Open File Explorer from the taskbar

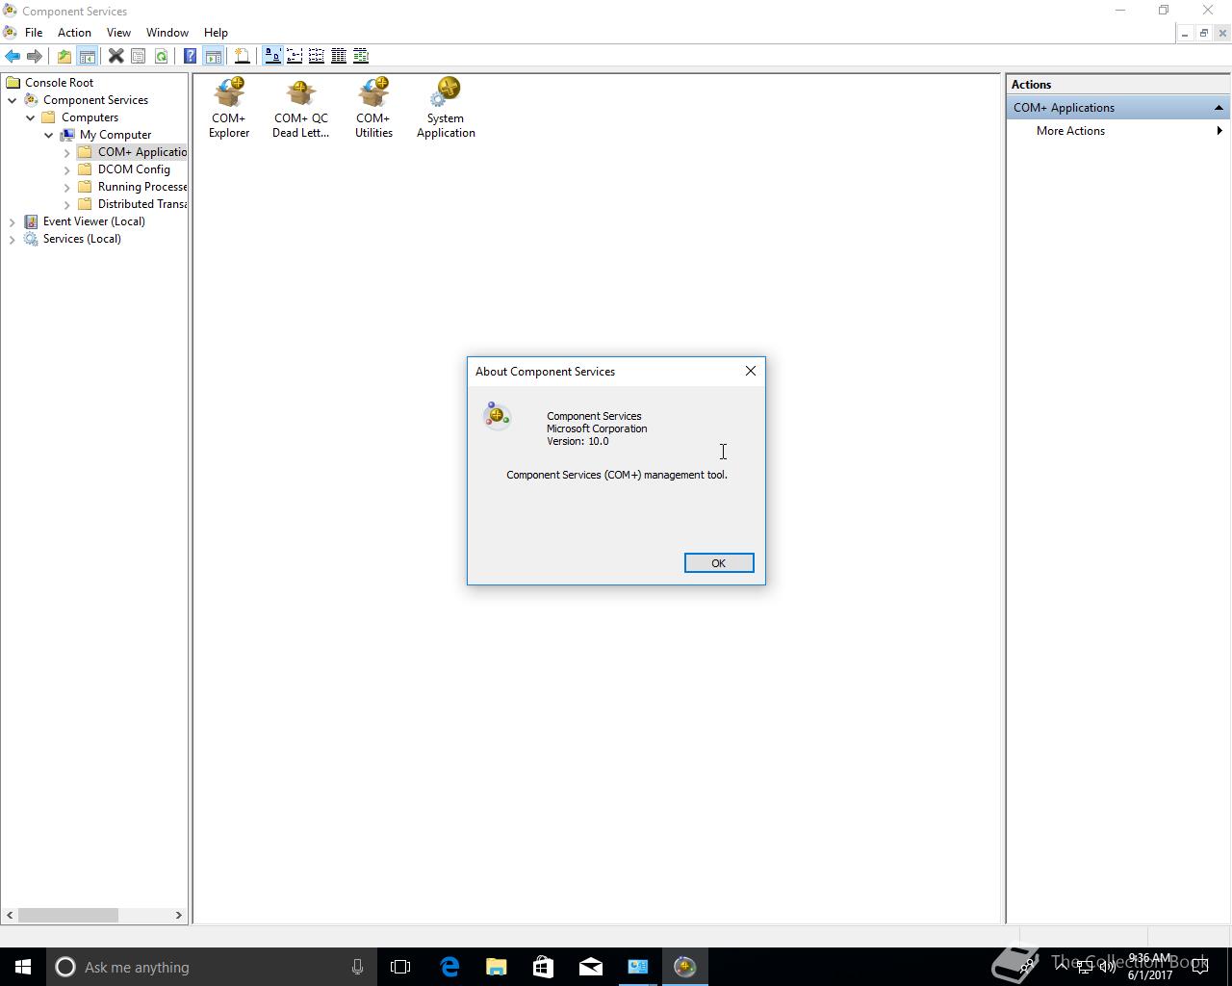pos(497,967)
